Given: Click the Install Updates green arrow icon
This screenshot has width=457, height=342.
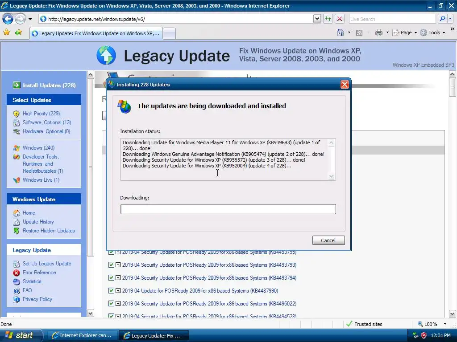Looking at the screenshot, I should click(17, 85).
